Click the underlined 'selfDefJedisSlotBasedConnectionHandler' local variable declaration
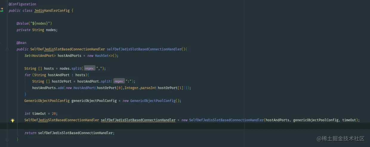The image size is (370, 147). [138, 120]
